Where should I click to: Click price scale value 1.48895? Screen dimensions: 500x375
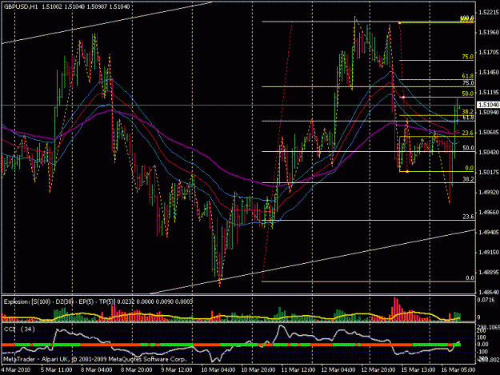point(488,272)
